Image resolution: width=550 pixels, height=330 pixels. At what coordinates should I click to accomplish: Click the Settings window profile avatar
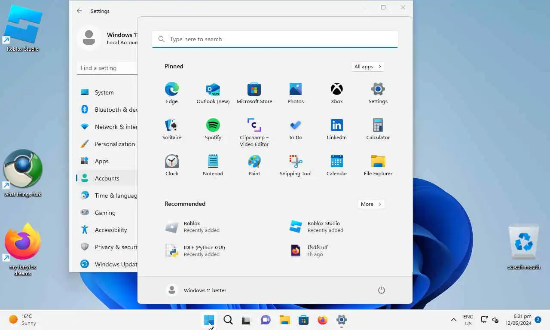coord(89,38)
